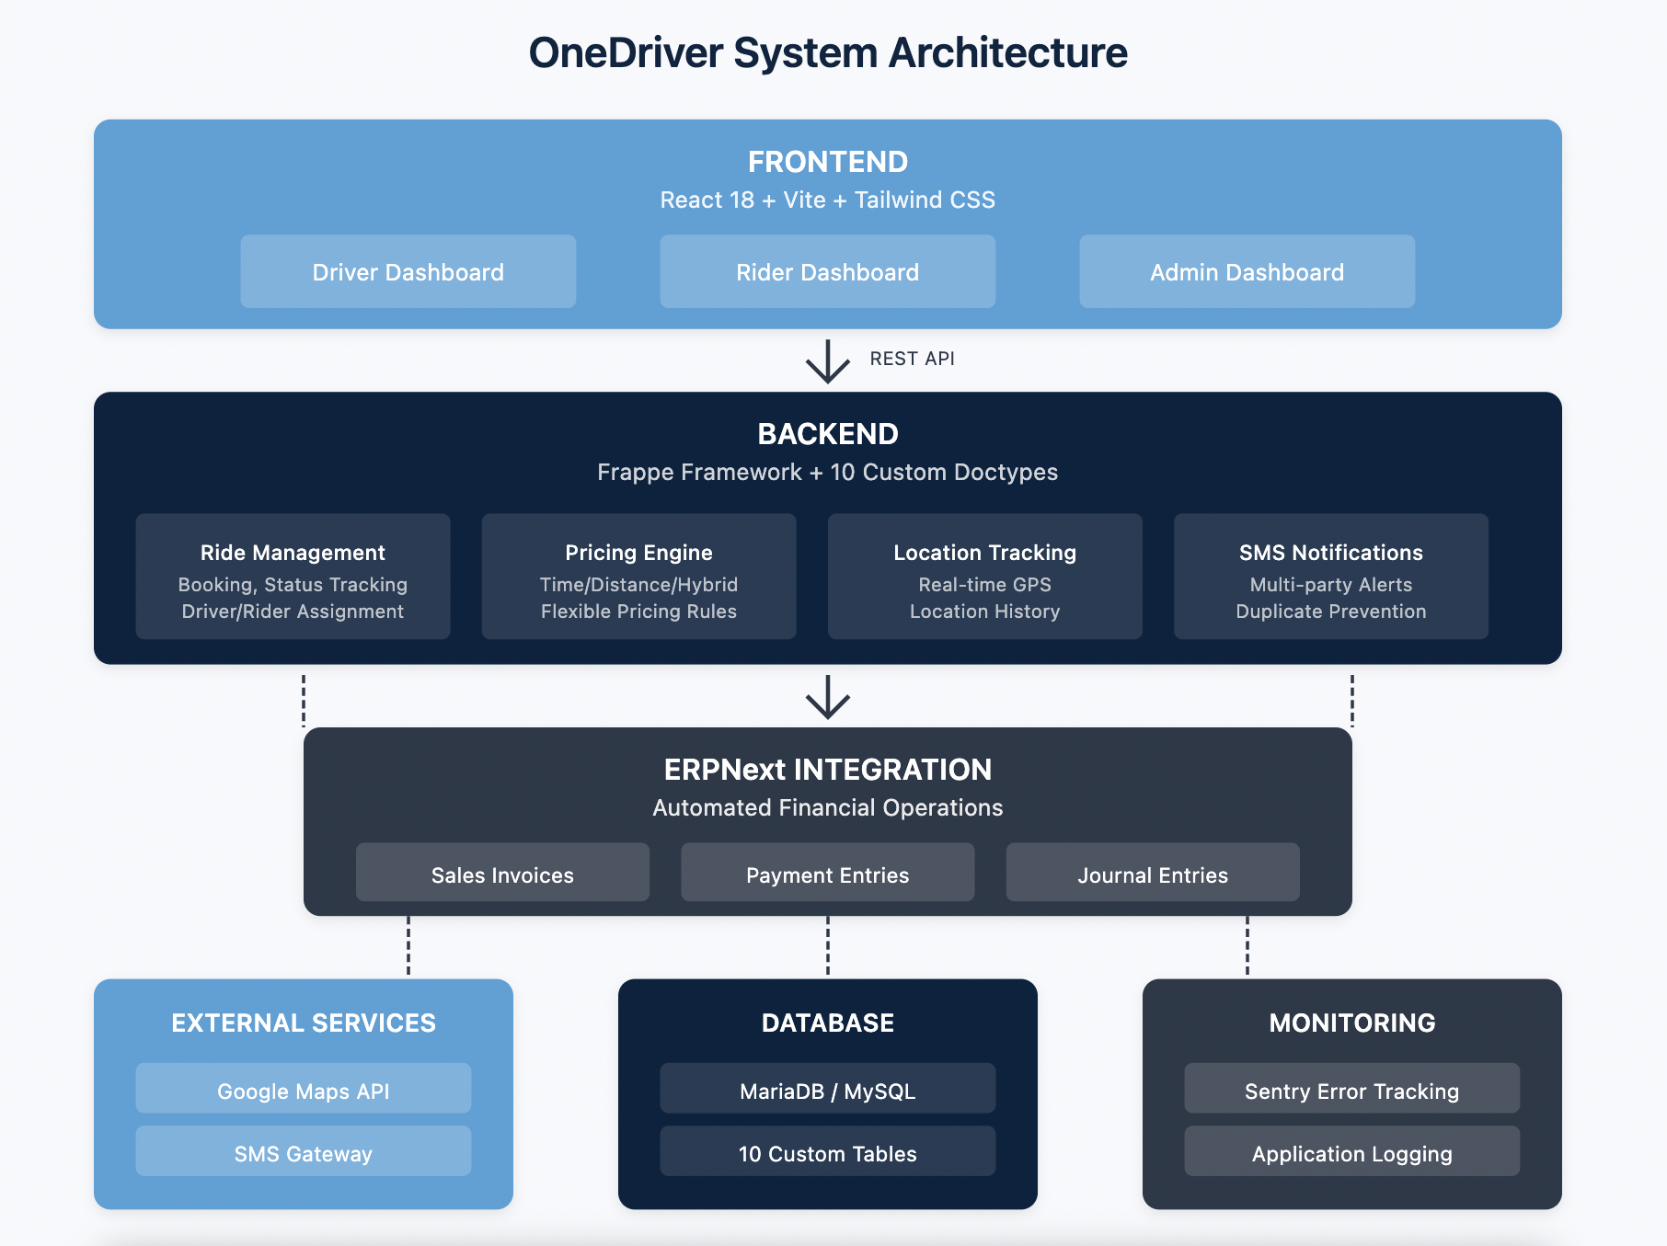Screen dimensions: 1667x1246
Task: Click the REST API arrow label
Action: click(912, 359)
